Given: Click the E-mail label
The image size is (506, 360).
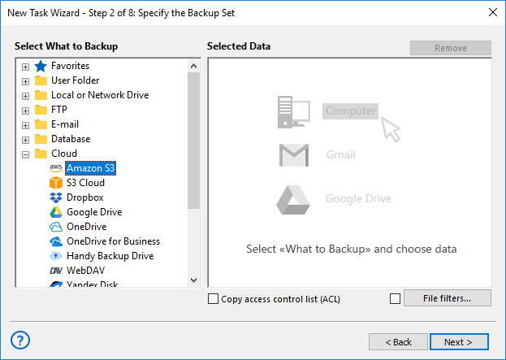Looking at the screenshot, I should click(65, 124).
